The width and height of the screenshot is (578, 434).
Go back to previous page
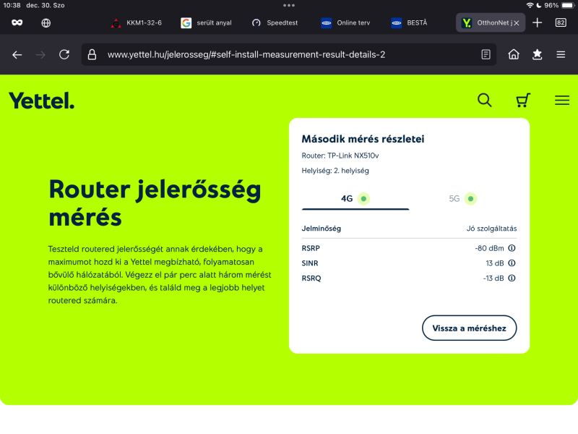pos(17,55)
